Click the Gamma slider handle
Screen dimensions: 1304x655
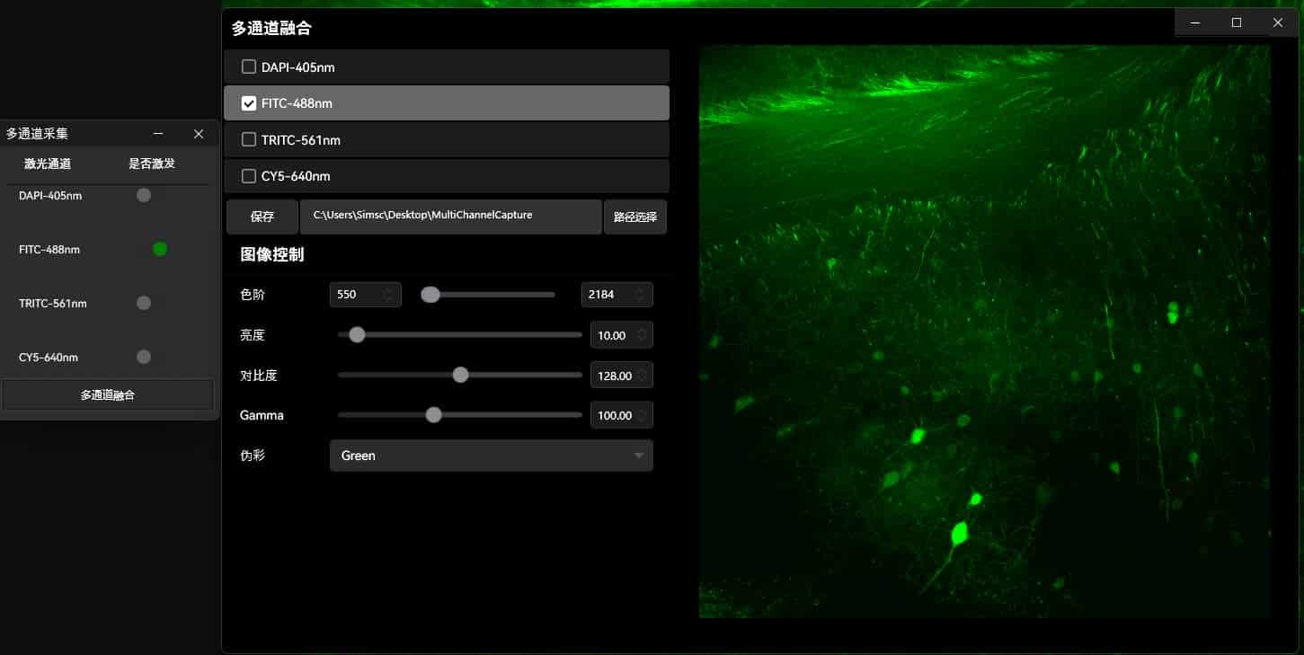coord(434,415)
